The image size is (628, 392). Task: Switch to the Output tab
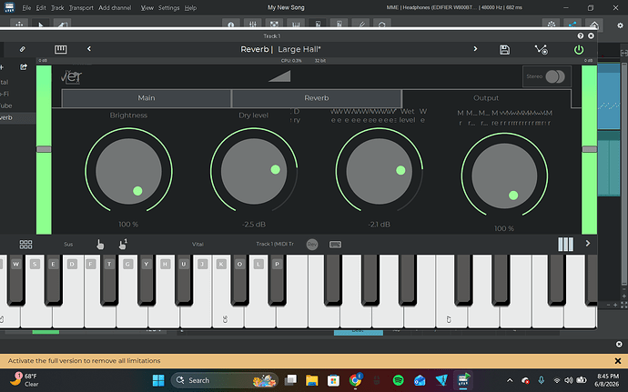pyautogui.click(x=486, y=98)
